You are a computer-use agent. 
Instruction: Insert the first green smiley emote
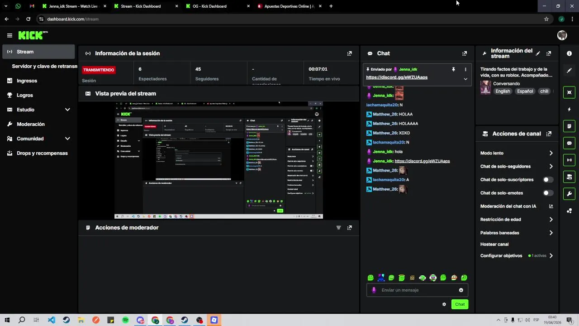click(370, 278)
